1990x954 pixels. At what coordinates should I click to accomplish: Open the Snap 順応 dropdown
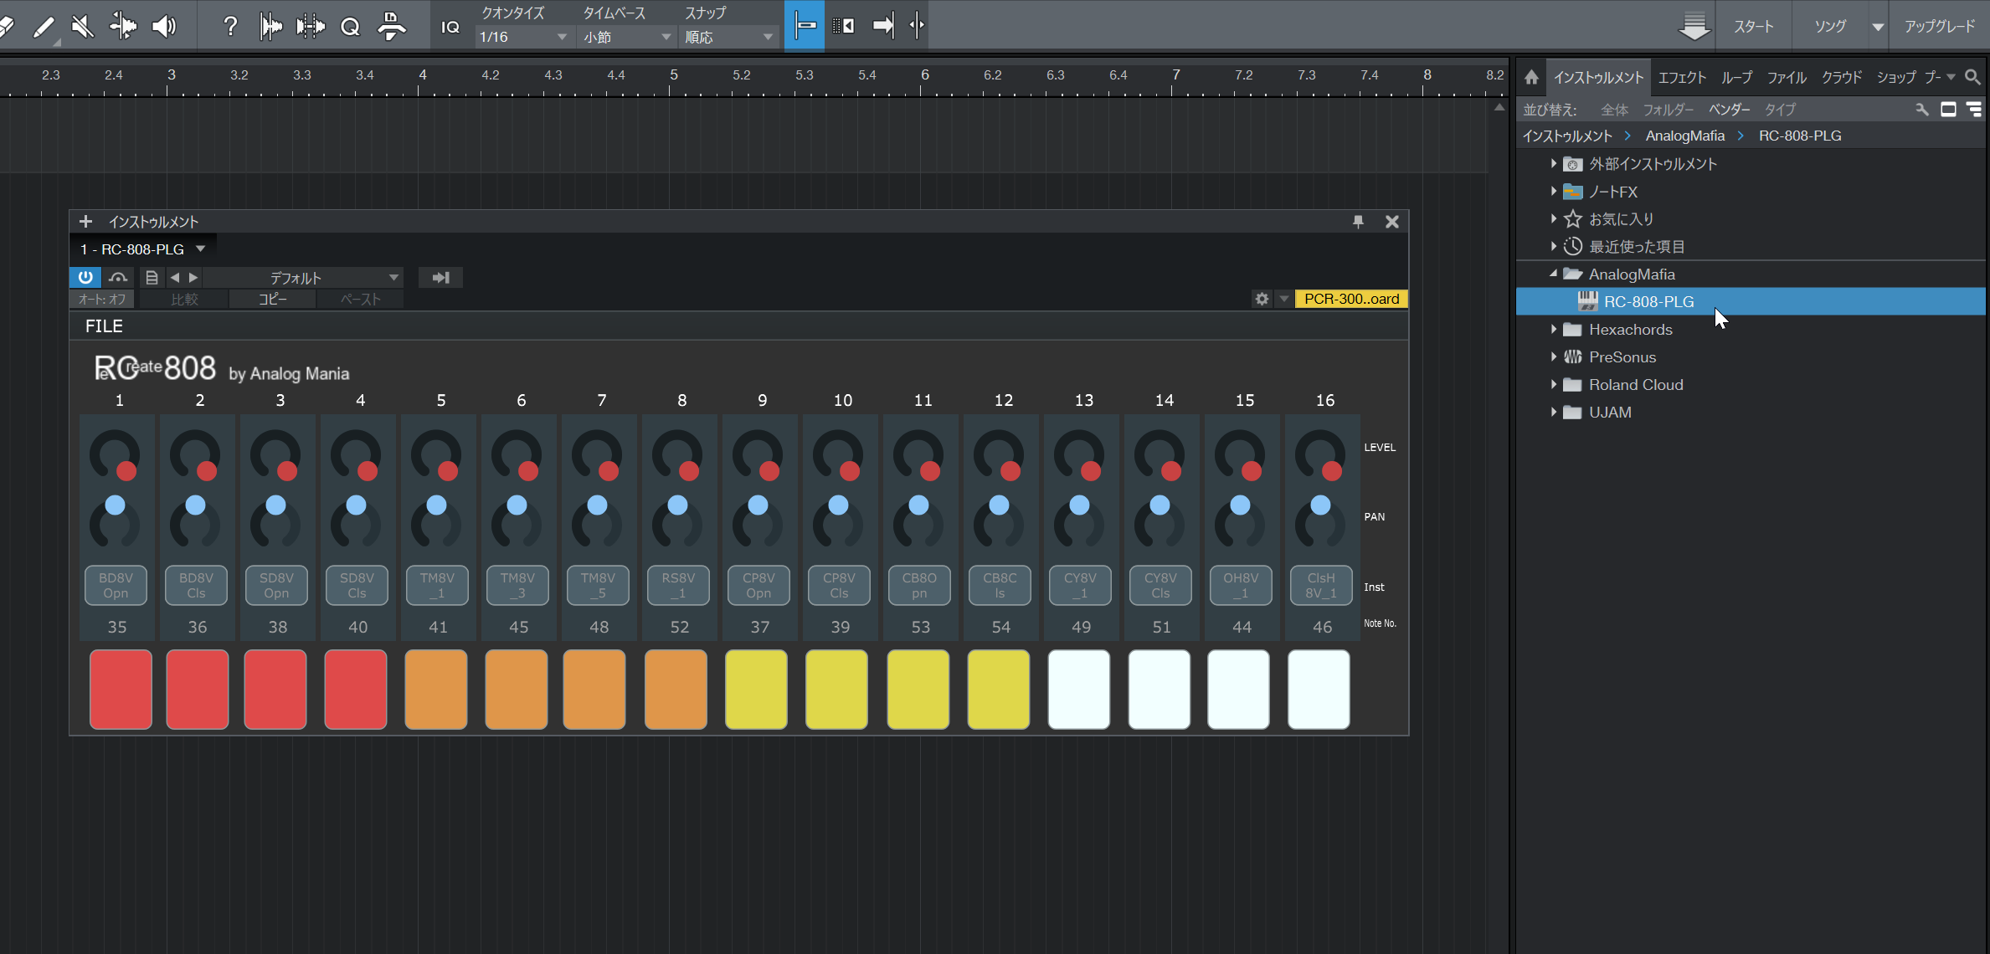[729, 37]
